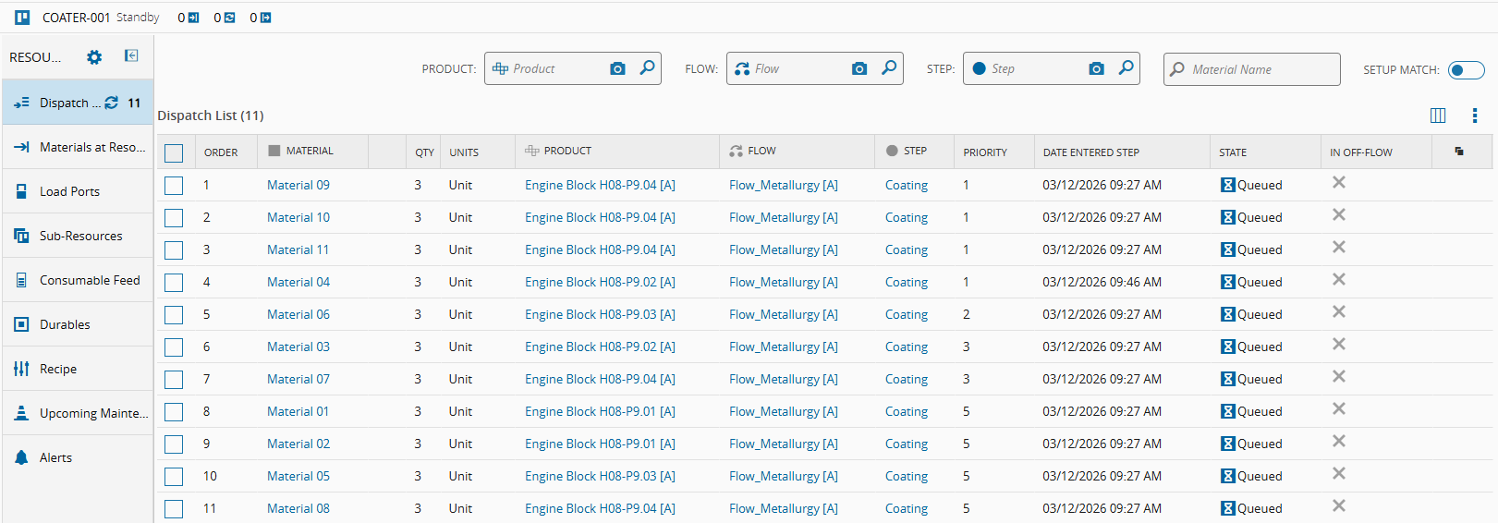Click the search icon in Product field
This screenshot has width=1498, height=523.
[648, 67]
